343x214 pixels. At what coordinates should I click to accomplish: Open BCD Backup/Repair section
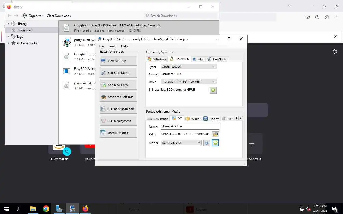tap(118, 109)
